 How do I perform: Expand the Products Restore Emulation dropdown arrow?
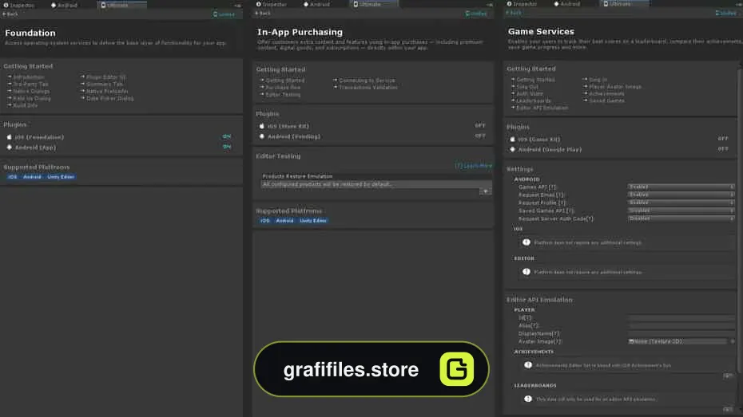click(x=485, y=191)
